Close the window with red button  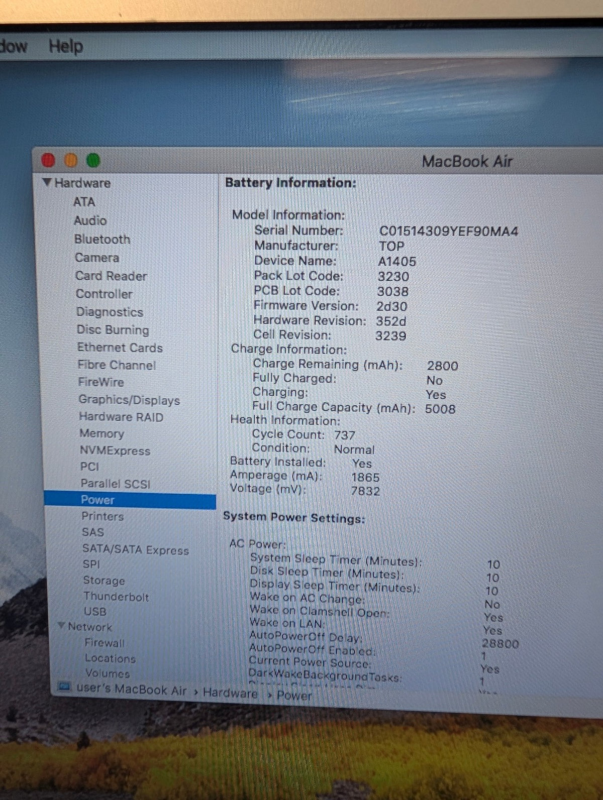coord(48,160)
